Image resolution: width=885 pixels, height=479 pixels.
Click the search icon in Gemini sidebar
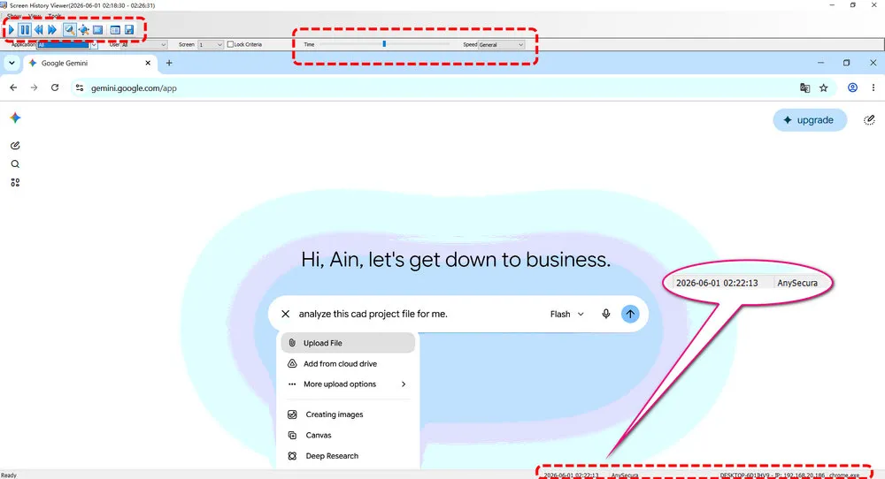pyautogui.click(x=15, y=164)
